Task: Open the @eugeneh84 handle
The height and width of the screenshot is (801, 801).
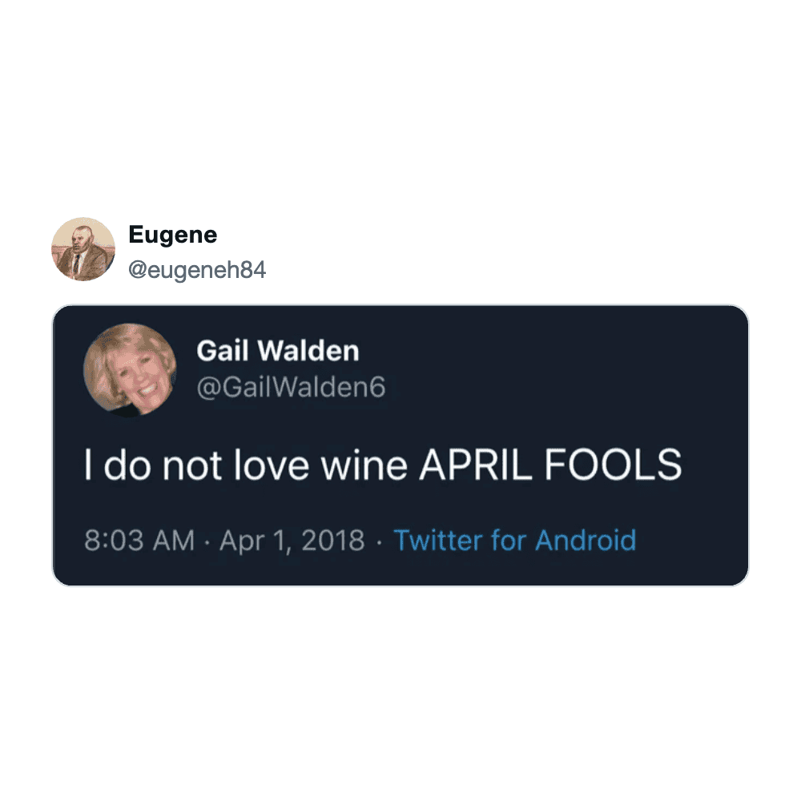Action: click(197, 270)
